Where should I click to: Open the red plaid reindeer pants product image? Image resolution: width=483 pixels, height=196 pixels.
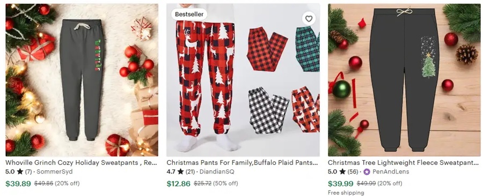243,80
